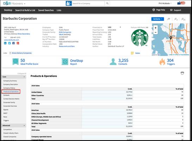Click the Facebook social icon
This screenshot has height=141, width=192.
coord(14,43)
